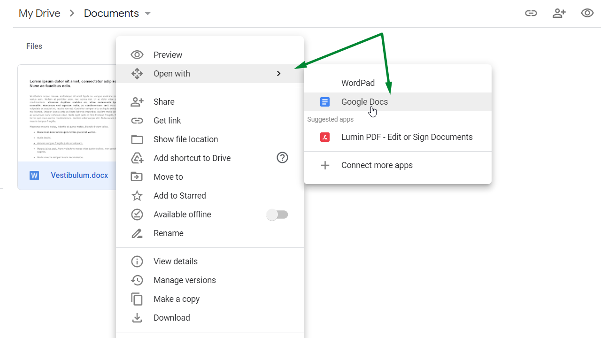
Task: Expand the Open with submenu arrow
Action: (278, 74)
